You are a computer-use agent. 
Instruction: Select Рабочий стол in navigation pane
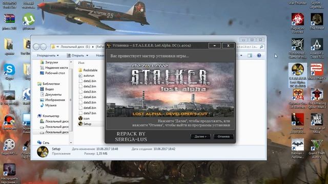click(52, 73)
